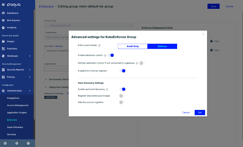
Task: Click the Remove description link
Action: pos(59,46)
